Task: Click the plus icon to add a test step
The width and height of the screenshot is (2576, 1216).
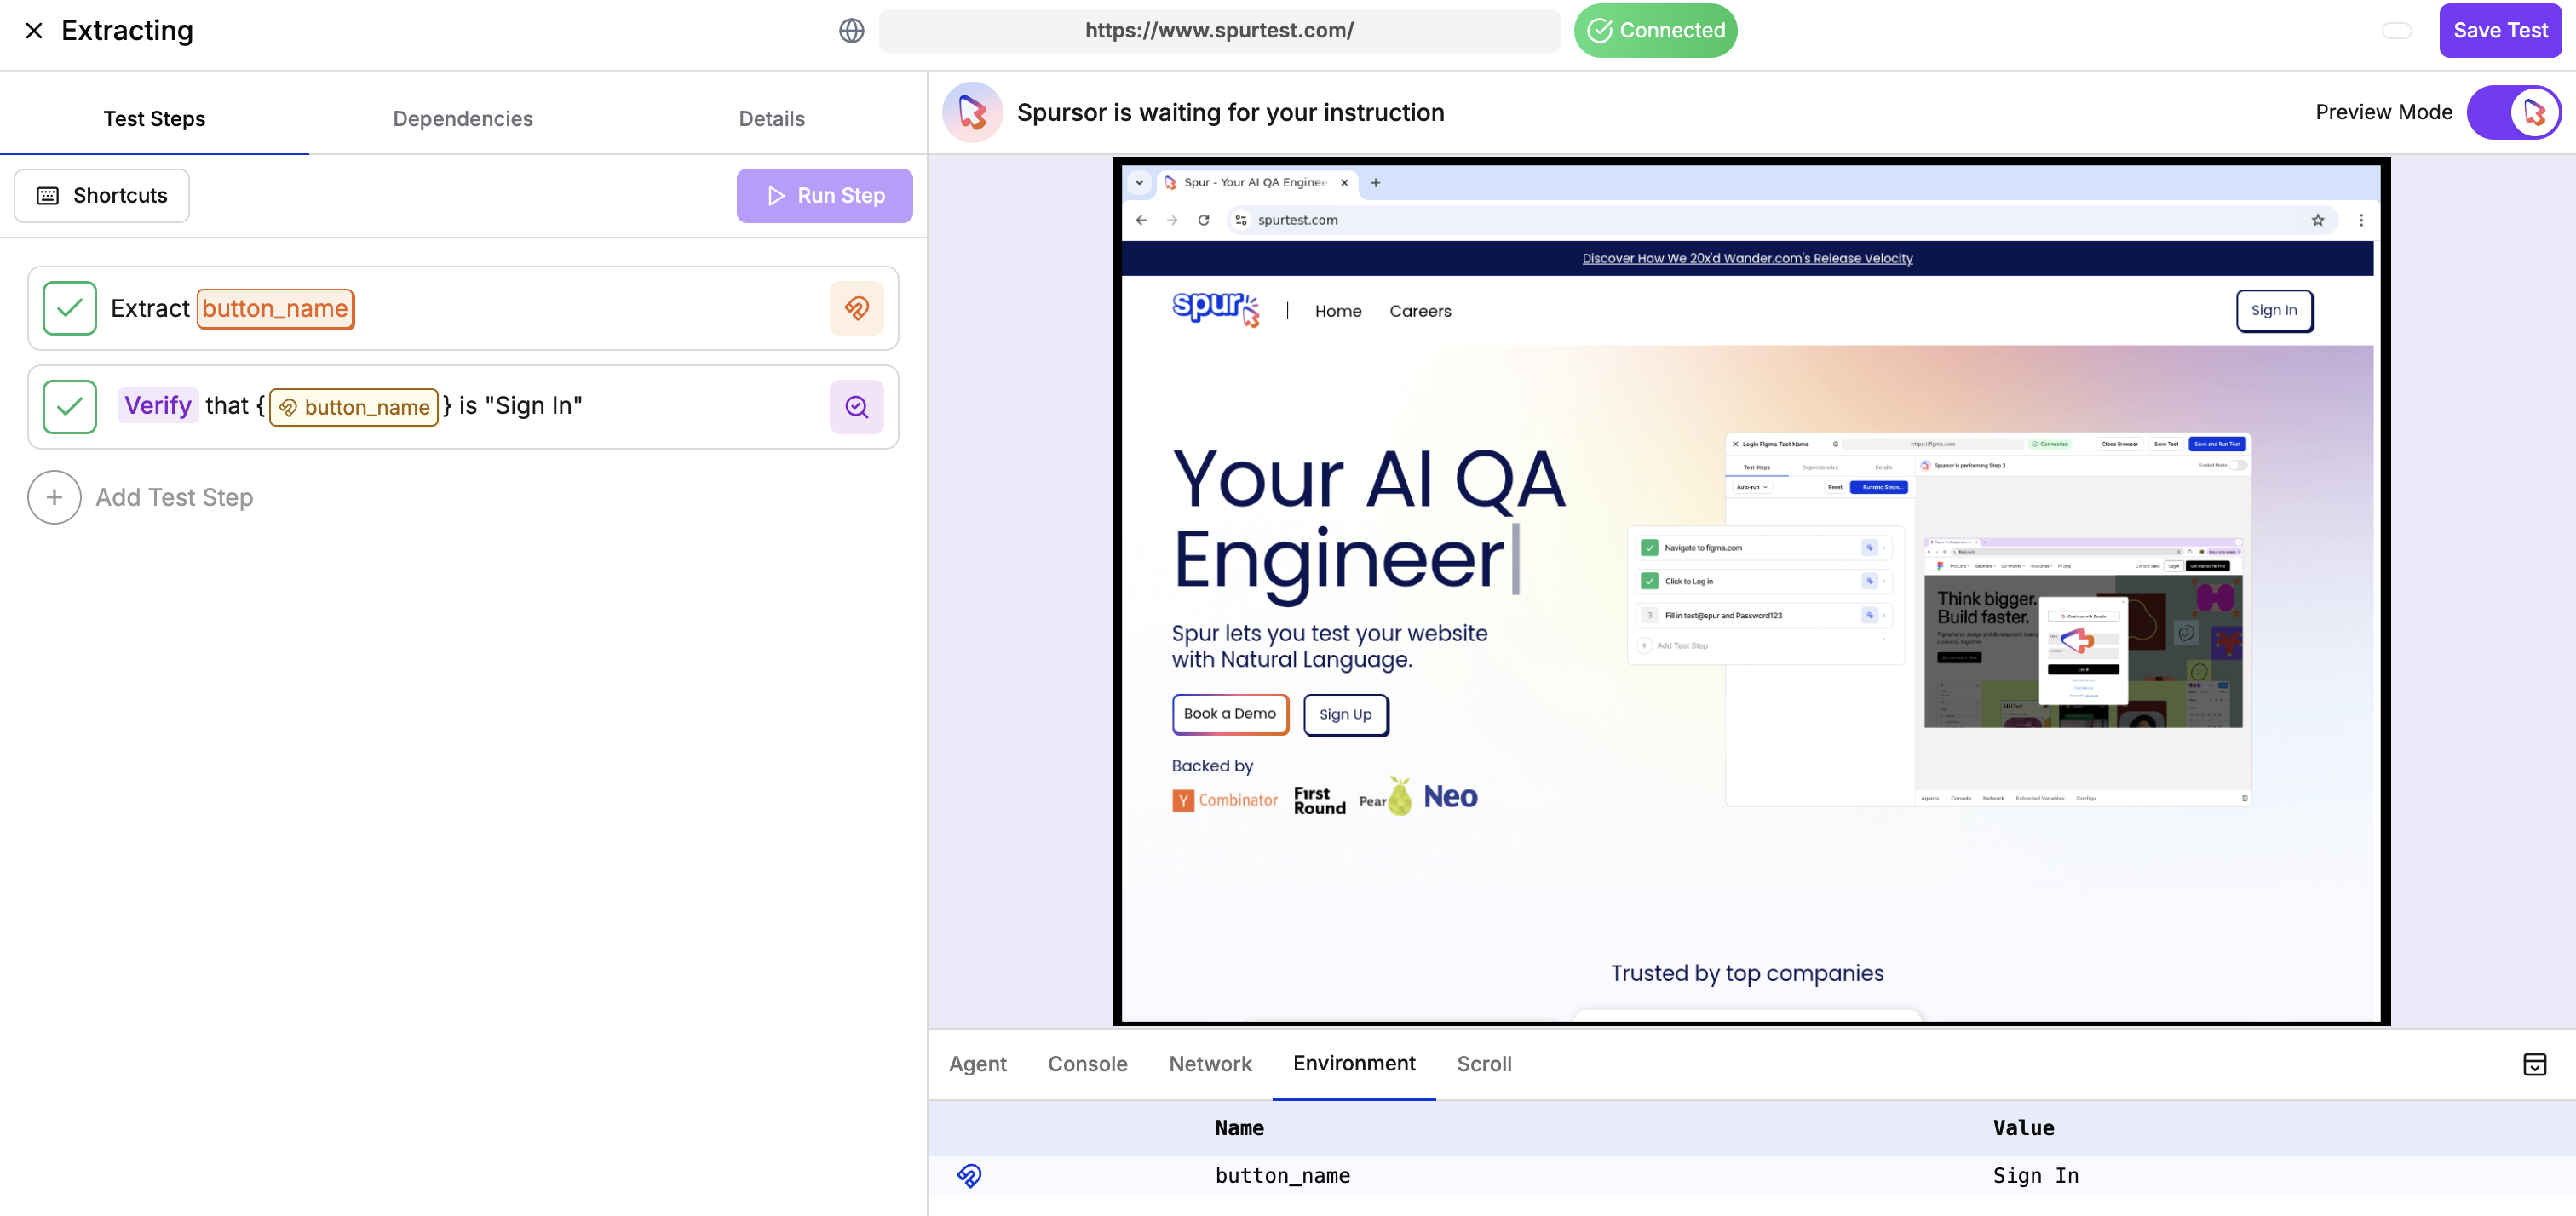Action: point(54,497)
